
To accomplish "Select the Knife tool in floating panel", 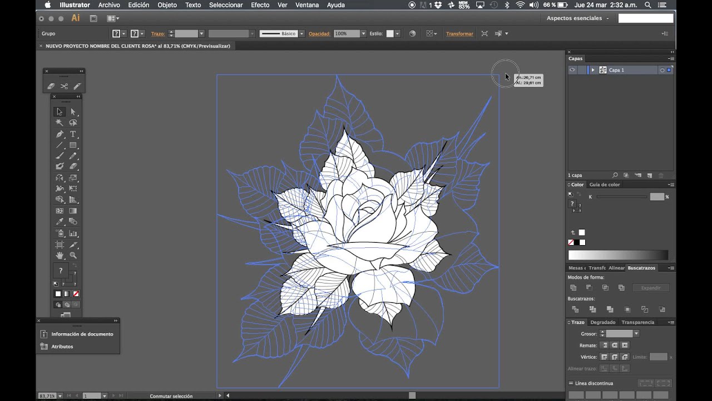I will 77,86.
